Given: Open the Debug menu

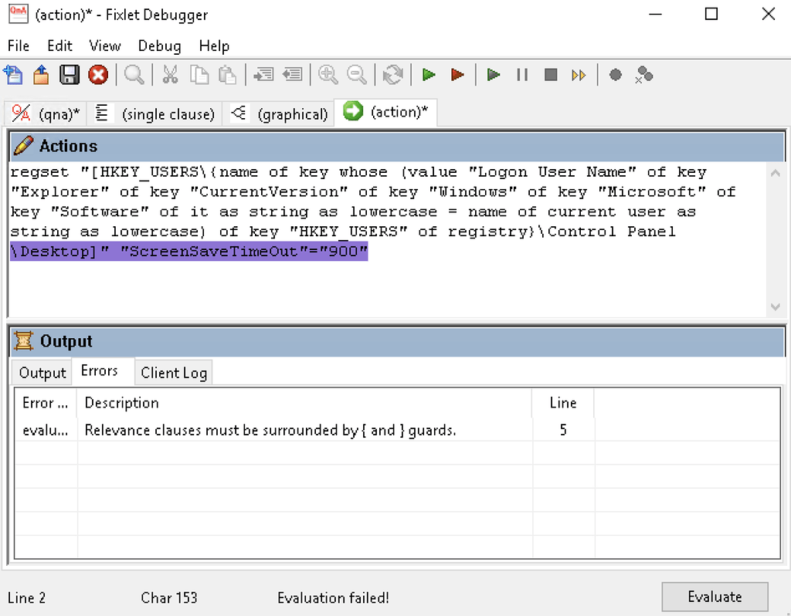Looking at the screenshot, I should [x=159, y=46].
